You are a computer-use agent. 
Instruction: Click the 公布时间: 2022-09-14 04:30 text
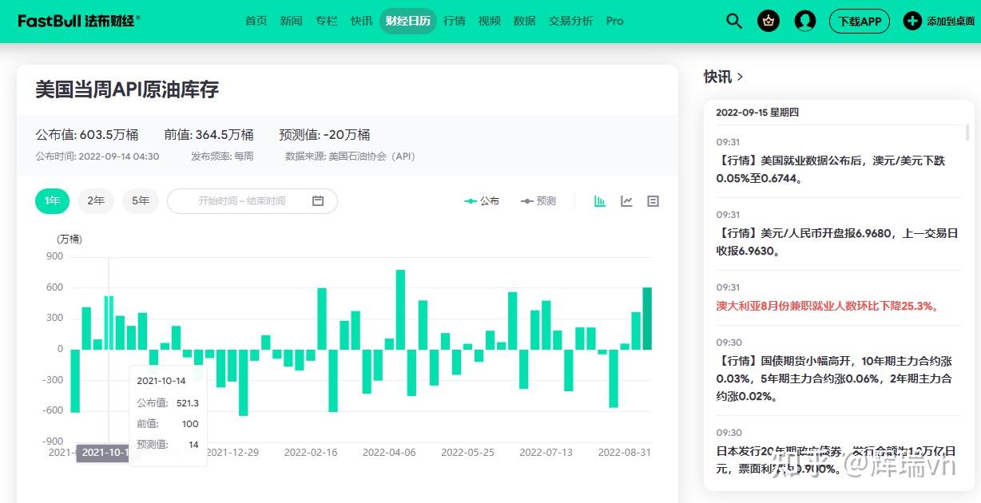tap(97, 156)
